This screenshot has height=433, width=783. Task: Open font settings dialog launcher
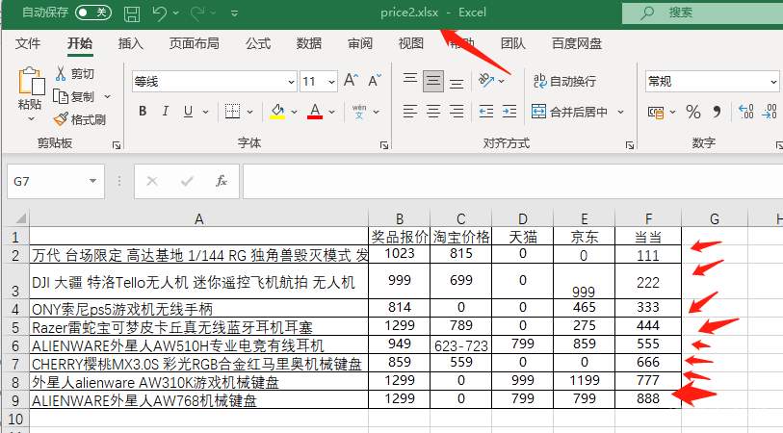pos(384,145)
